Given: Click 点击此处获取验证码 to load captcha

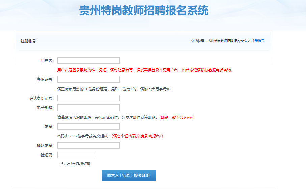Looking at the screenshot, I should point(76,164).
